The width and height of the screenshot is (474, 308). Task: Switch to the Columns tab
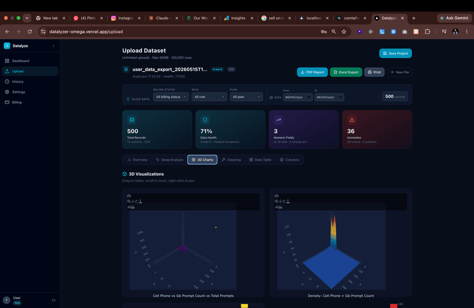[x=290, y=160]
